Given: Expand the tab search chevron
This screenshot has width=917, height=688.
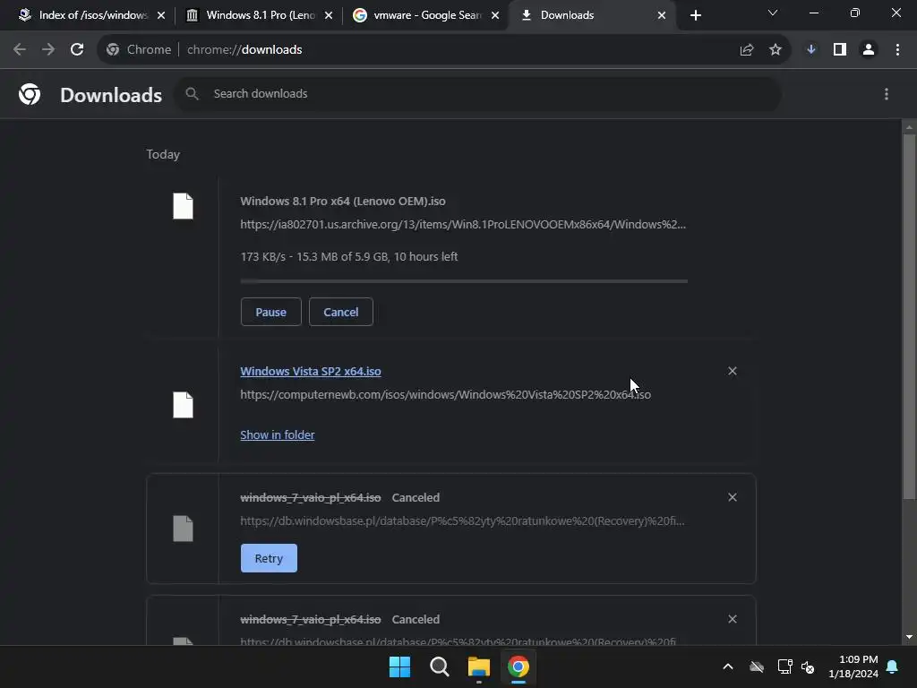Looking at the screenshot, I should 773,13.
